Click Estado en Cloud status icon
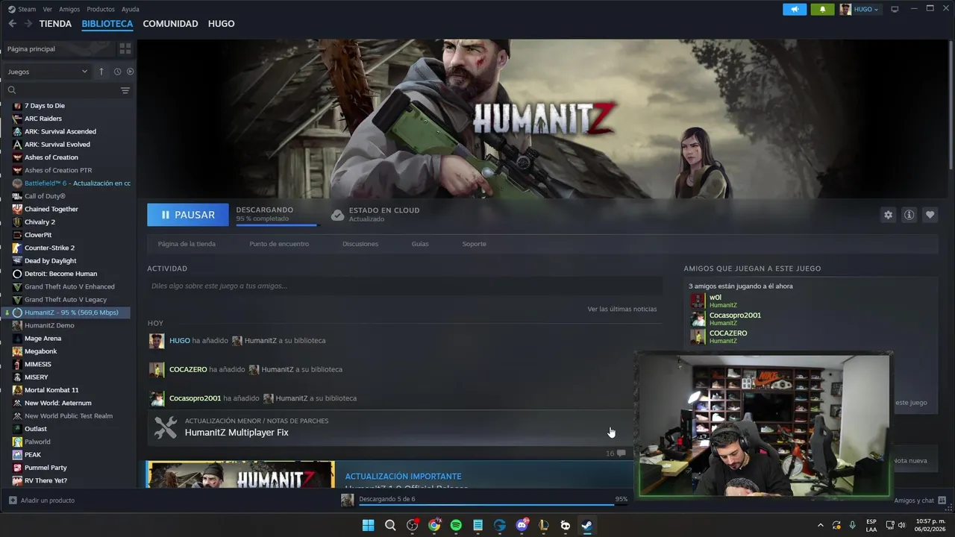This screenshot has width=955, height=537. pos(337,215)
